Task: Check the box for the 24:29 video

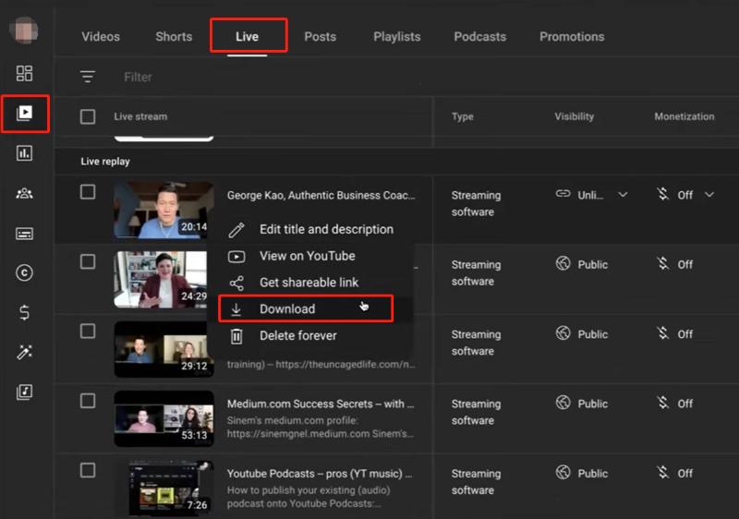Action: pos(88,261)
